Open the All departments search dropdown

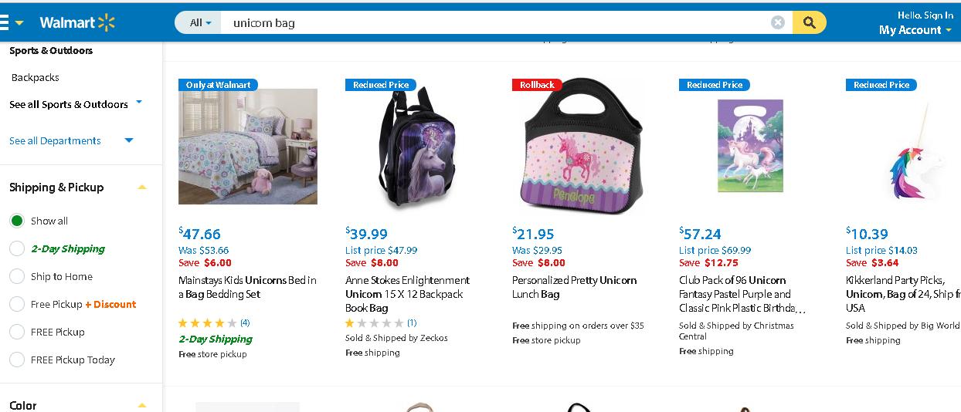(x=200, y=22)
